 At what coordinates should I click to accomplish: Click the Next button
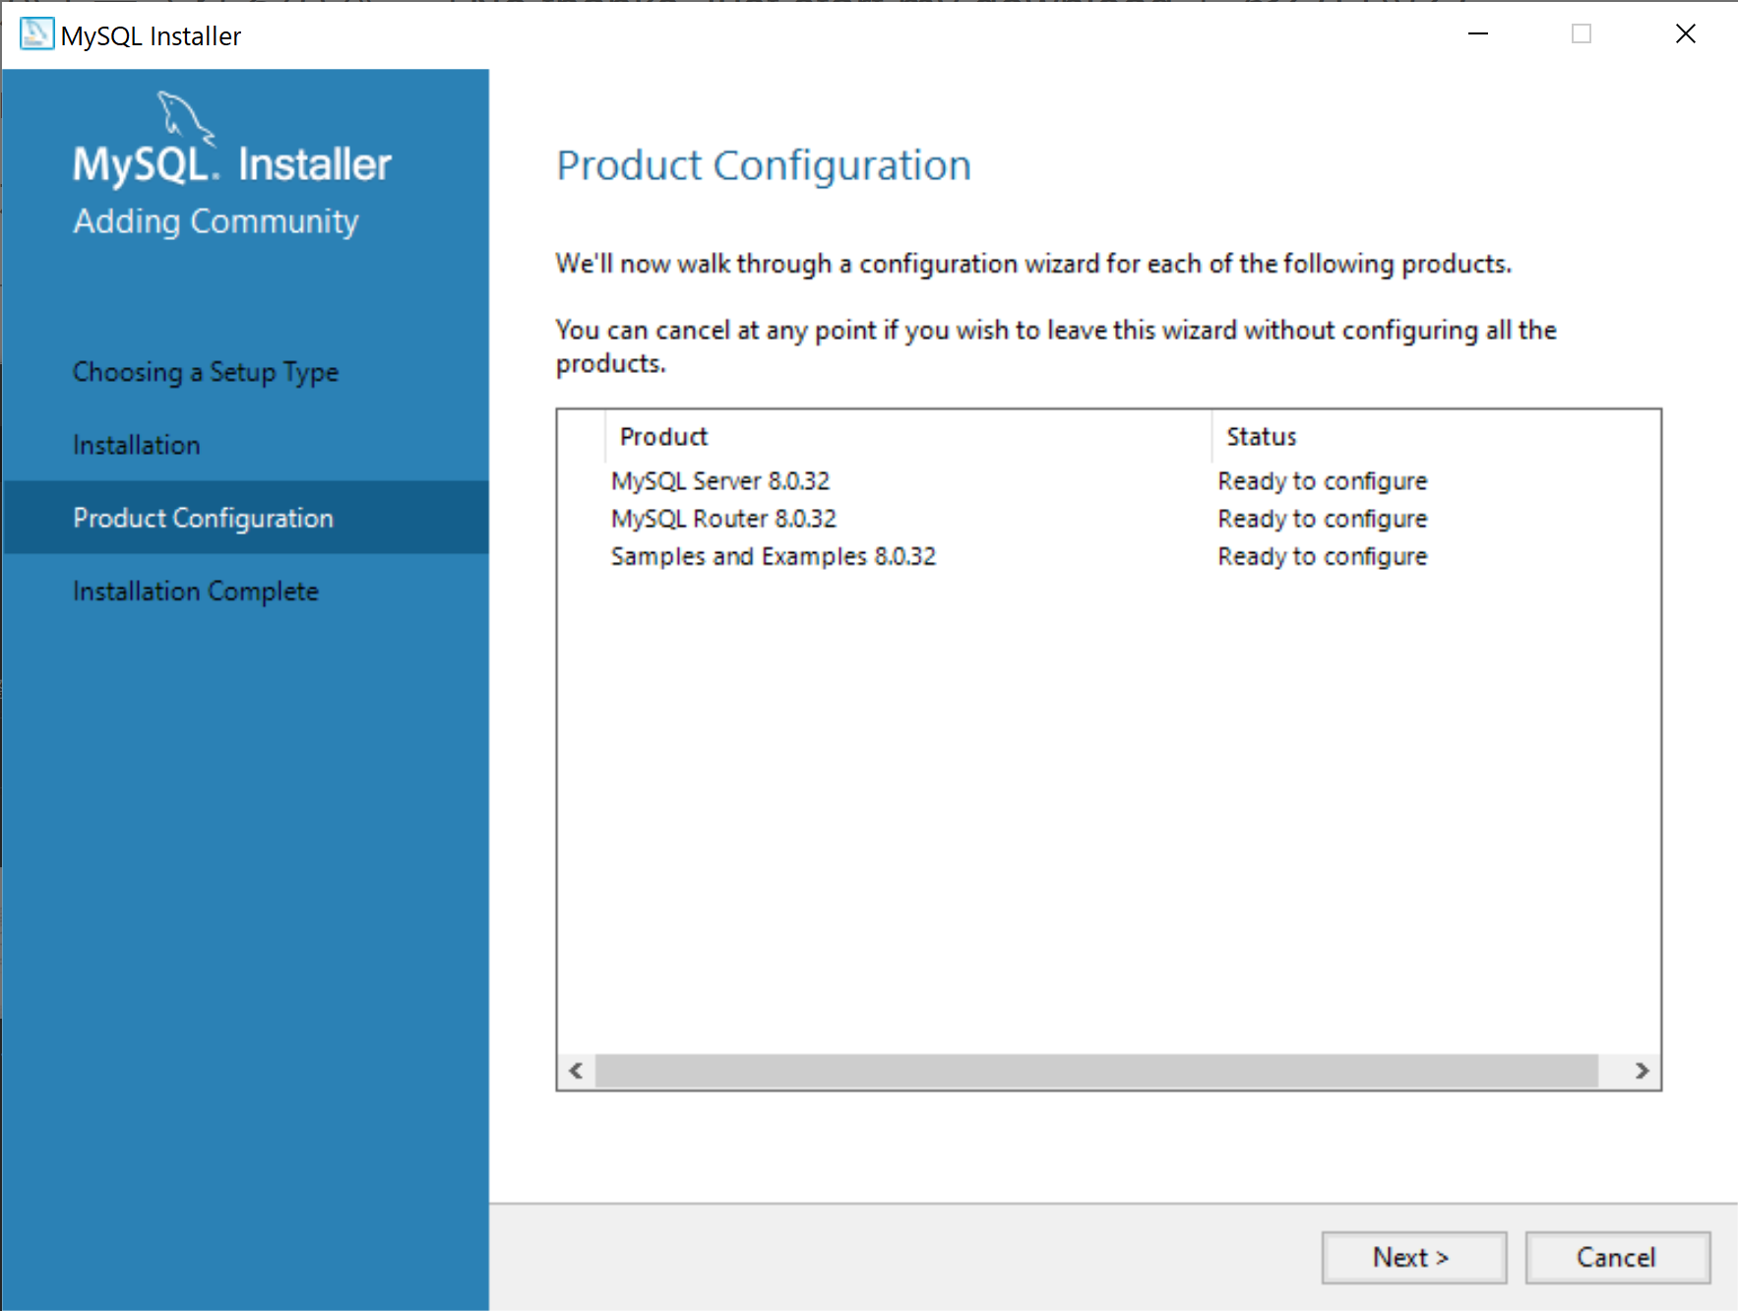pyautogui.click(x=1412, y=1257)
